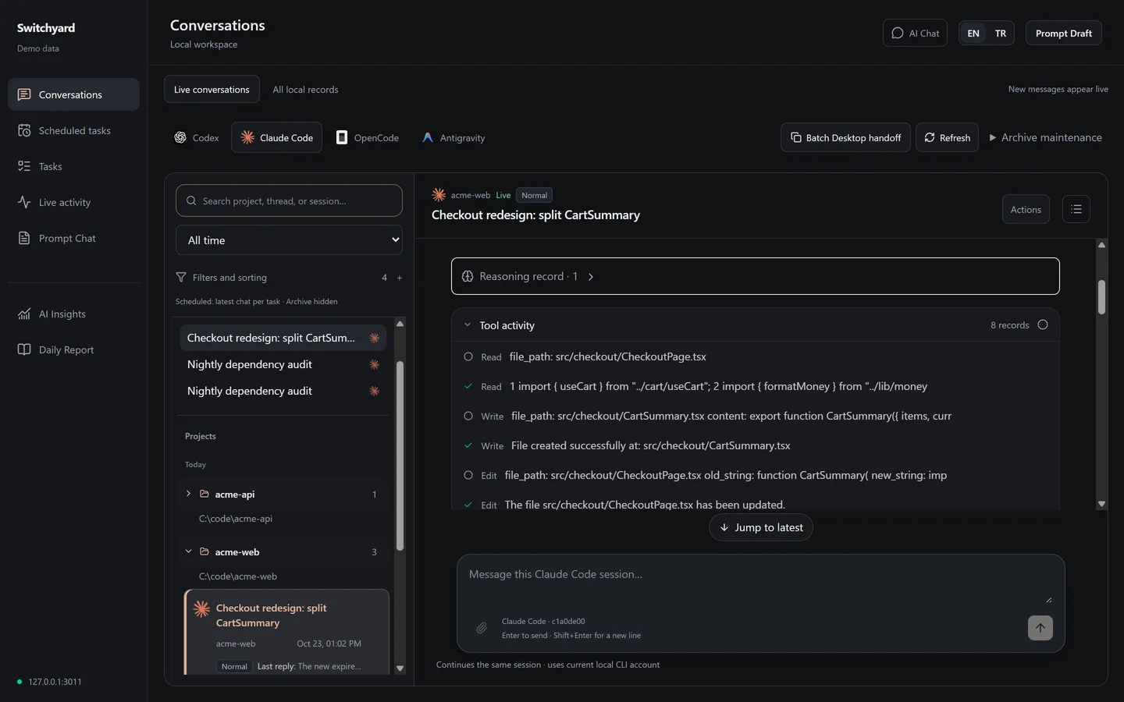
Task: Click the paperclip attach icon
Action: click(482, 628)
